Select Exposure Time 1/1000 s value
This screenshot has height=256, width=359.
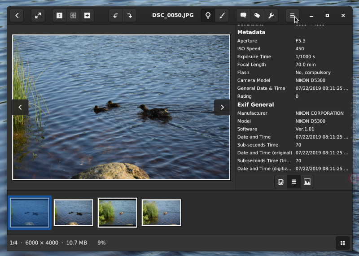click(x=305, y=56)
